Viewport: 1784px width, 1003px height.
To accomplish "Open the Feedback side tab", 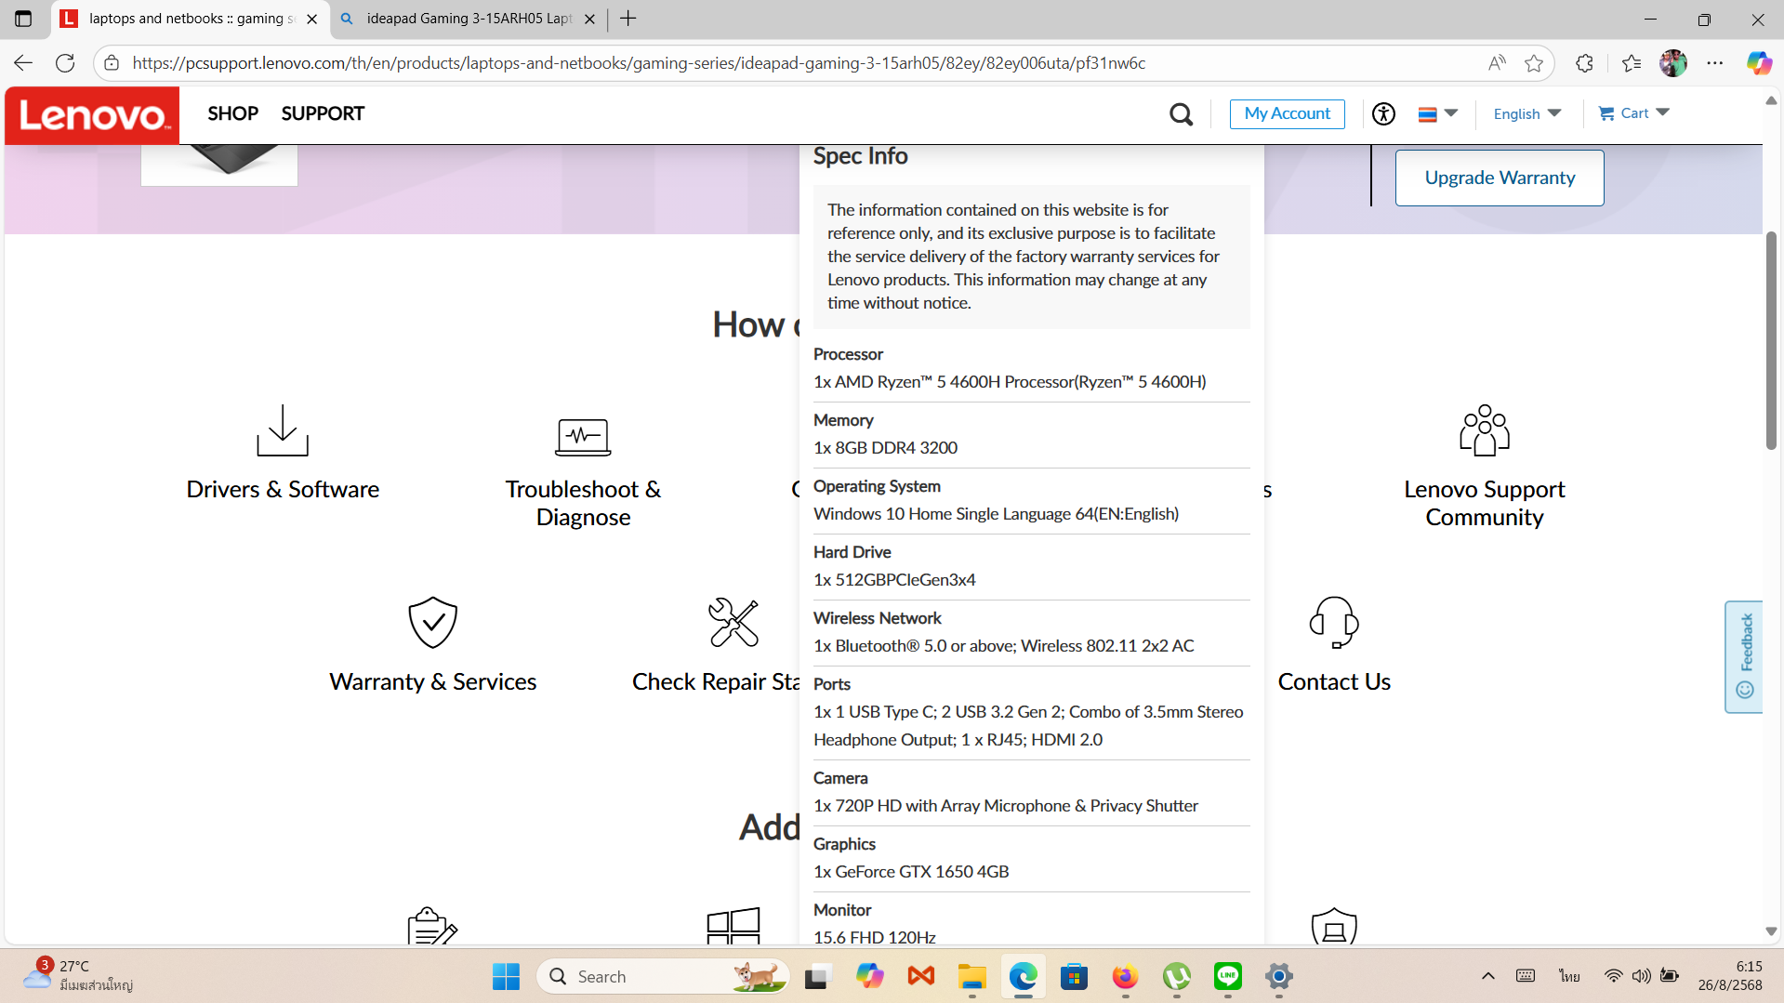I will (1744, 656).
